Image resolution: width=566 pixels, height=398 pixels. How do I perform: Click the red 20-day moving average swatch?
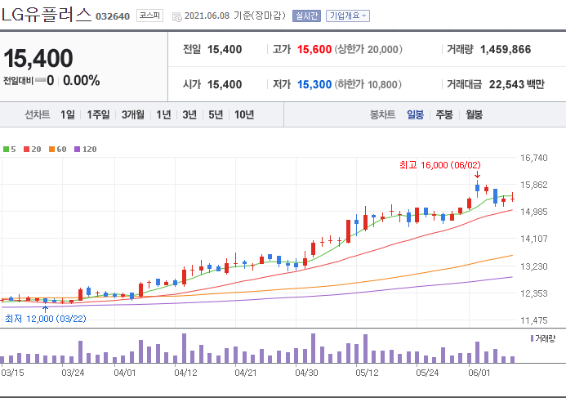[26, 150]
